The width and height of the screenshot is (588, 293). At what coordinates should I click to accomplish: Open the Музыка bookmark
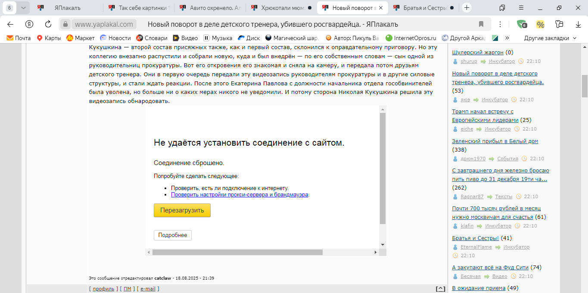point(218,38)
